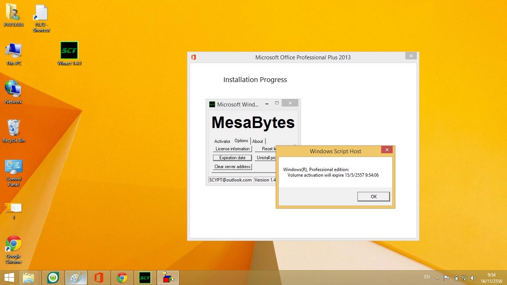Select the Options tab
This screenshot has width=507, height=285.
tap(241, 141)
